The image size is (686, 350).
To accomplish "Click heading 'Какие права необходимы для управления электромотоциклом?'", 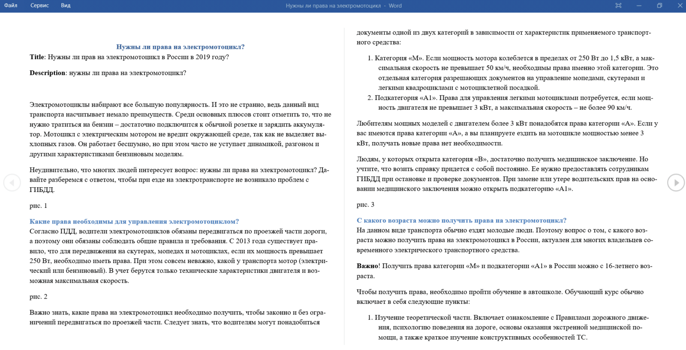I will point(134,221).
